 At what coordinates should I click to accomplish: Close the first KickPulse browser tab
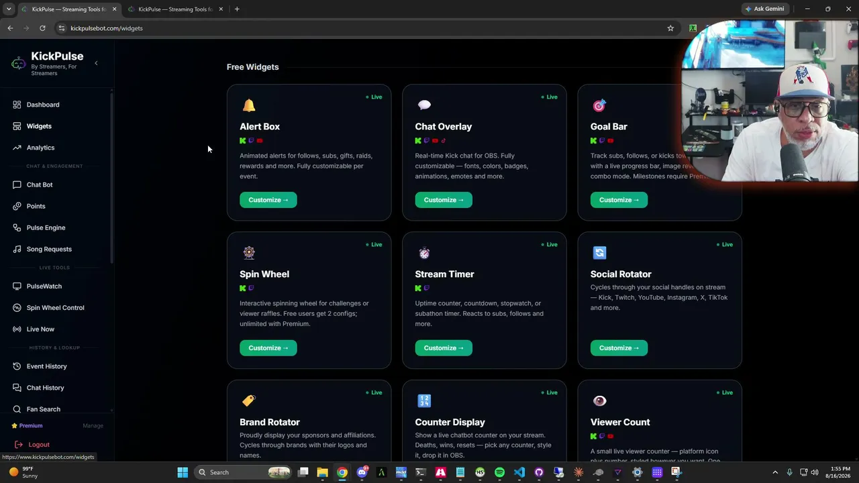point(114,9)
